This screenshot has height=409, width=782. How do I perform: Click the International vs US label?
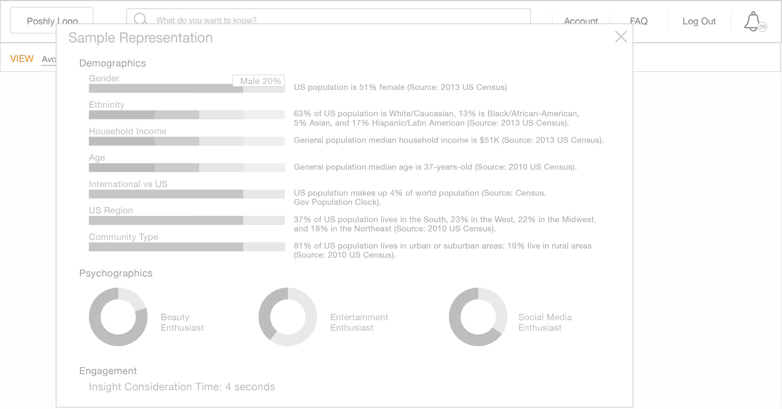tap(128, 184)
